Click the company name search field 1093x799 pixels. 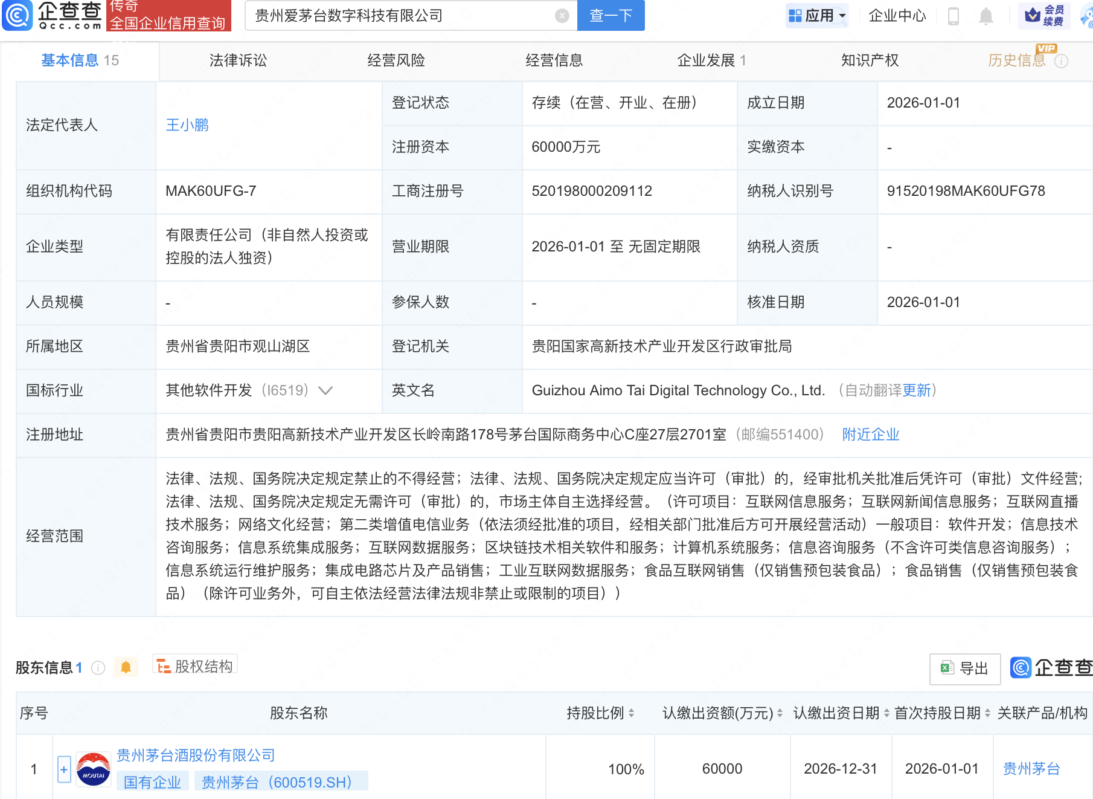399,16
